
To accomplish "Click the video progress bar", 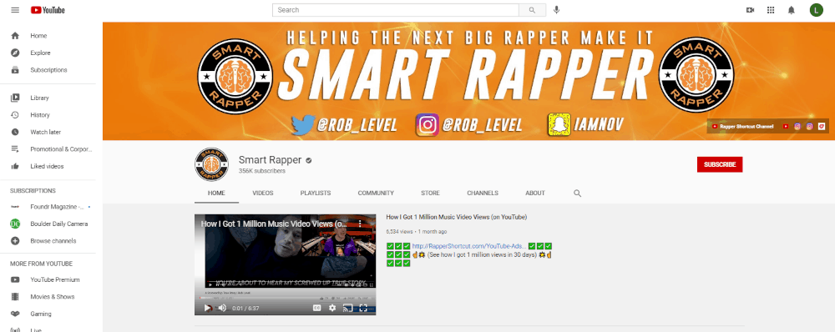I will (x=285, y=299).
